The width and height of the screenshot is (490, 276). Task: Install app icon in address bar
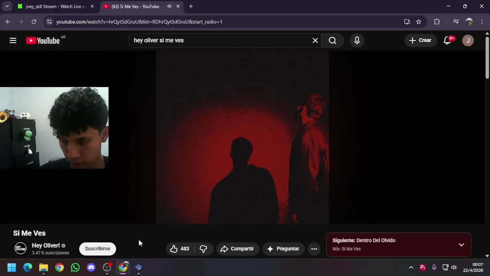[407, 22]
